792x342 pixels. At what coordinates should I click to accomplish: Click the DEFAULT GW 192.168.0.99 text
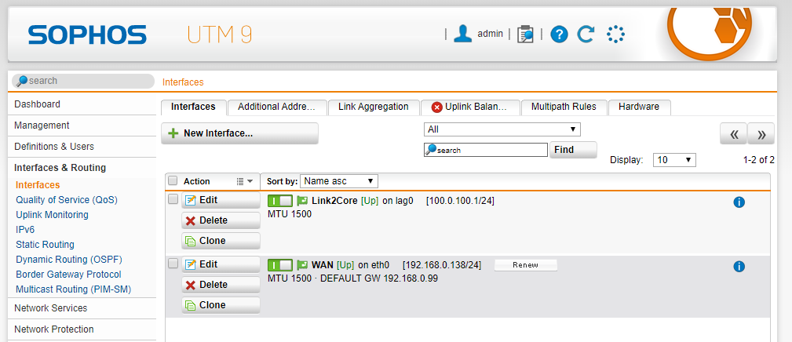coord(379,278)
